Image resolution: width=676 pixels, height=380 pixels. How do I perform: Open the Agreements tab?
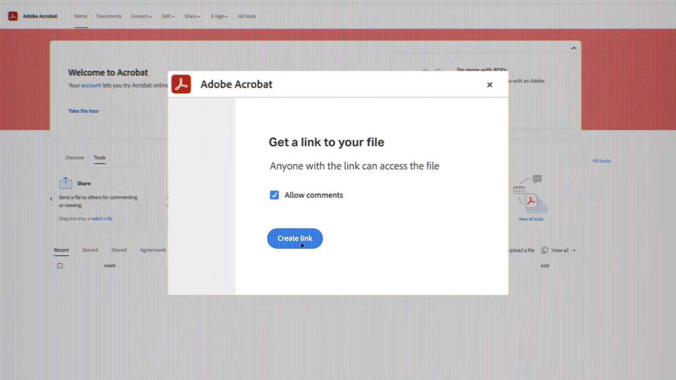tap(153, 250)
